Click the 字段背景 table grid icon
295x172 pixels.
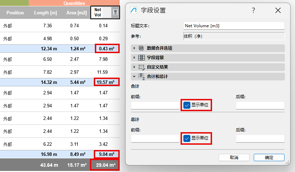coord(141,58)
